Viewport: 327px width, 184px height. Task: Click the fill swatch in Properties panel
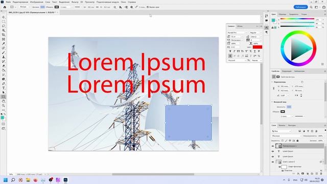289,107
